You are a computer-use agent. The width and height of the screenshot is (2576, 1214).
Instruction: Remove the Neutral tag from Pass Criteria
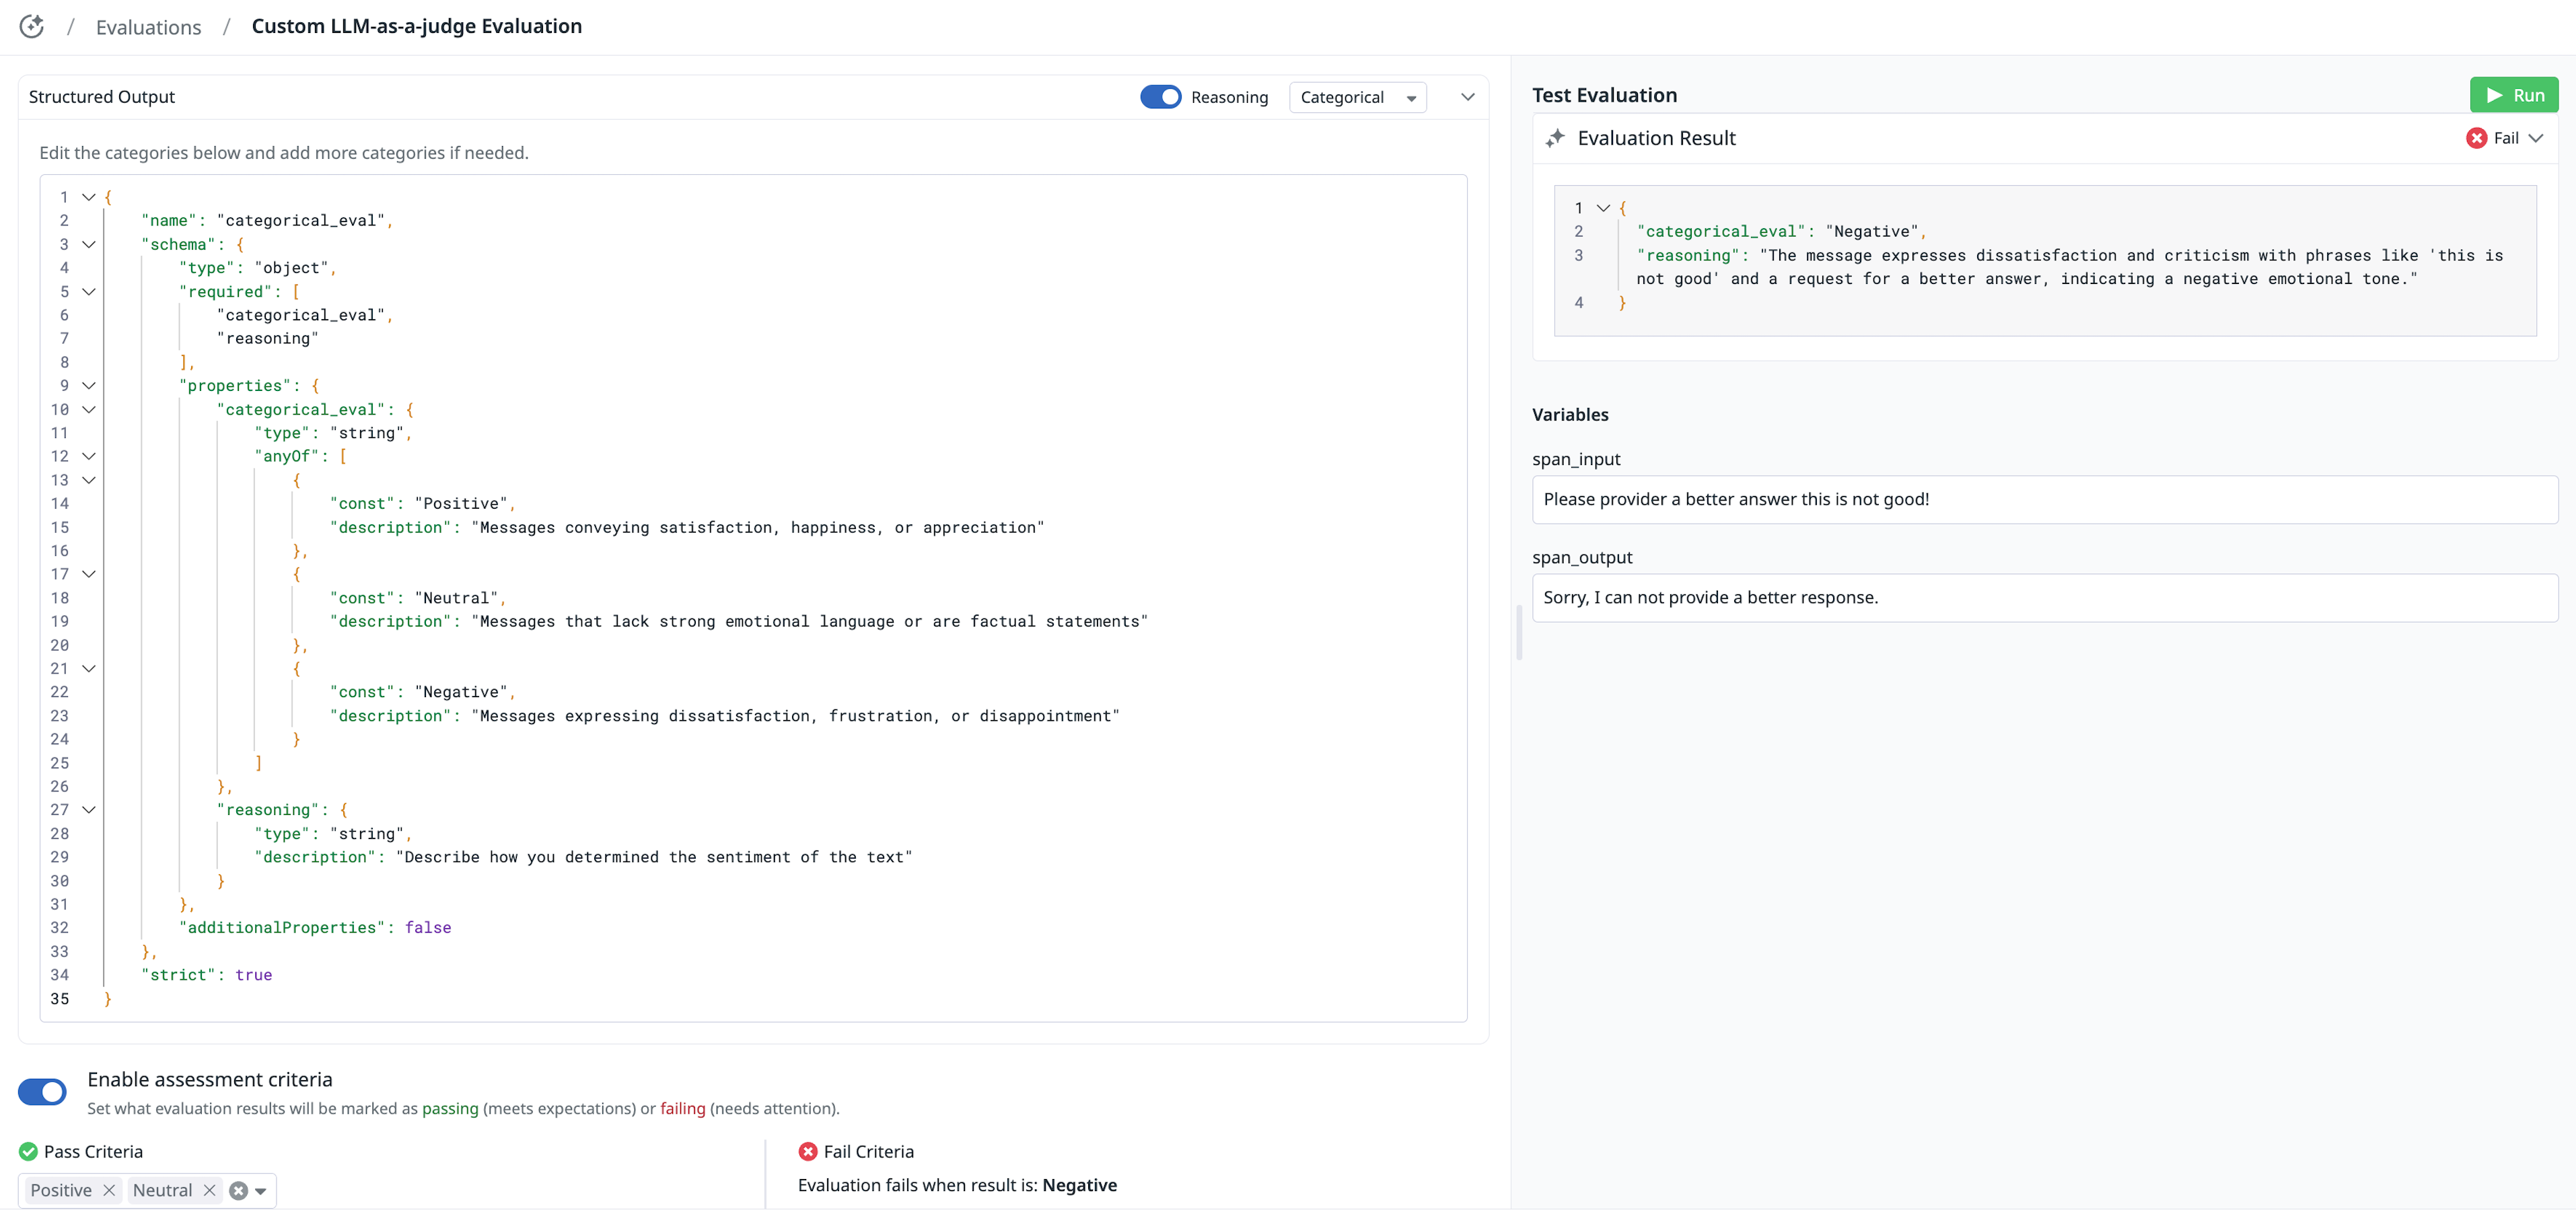coord(209,1190)
